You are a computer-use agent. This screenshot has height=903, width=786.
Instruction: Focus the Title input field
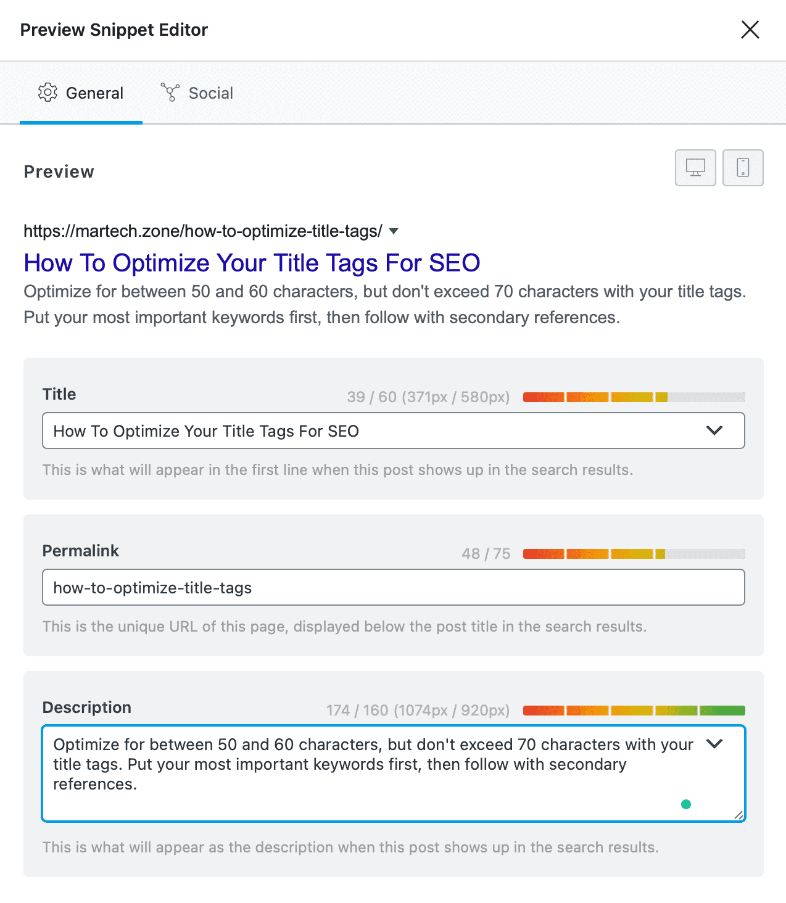pos(370,431)
